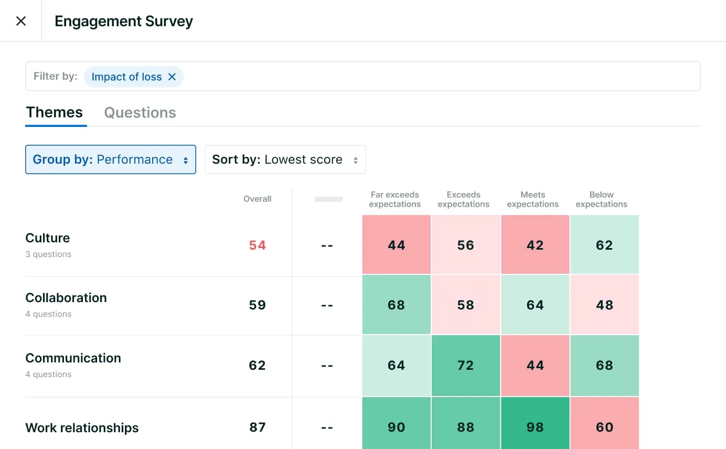This screenshot has width=726, height=449.
Task: Open the Work relationships theme
Action: [82, 428]
